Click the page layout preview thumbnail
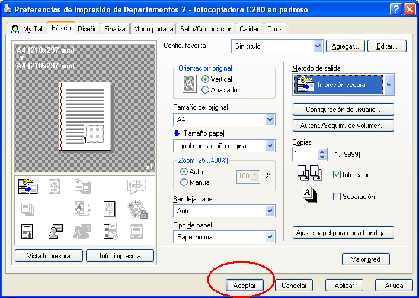 coord(85,116)
